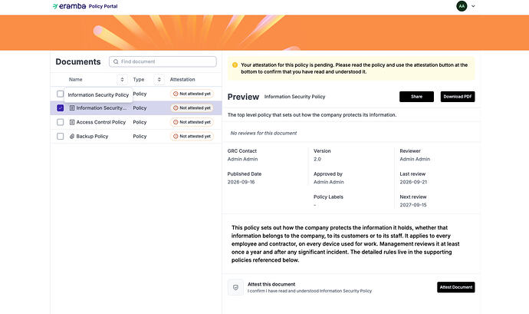Click the Policy Labels heading
The image size is (529, 314).
[328, 197]
